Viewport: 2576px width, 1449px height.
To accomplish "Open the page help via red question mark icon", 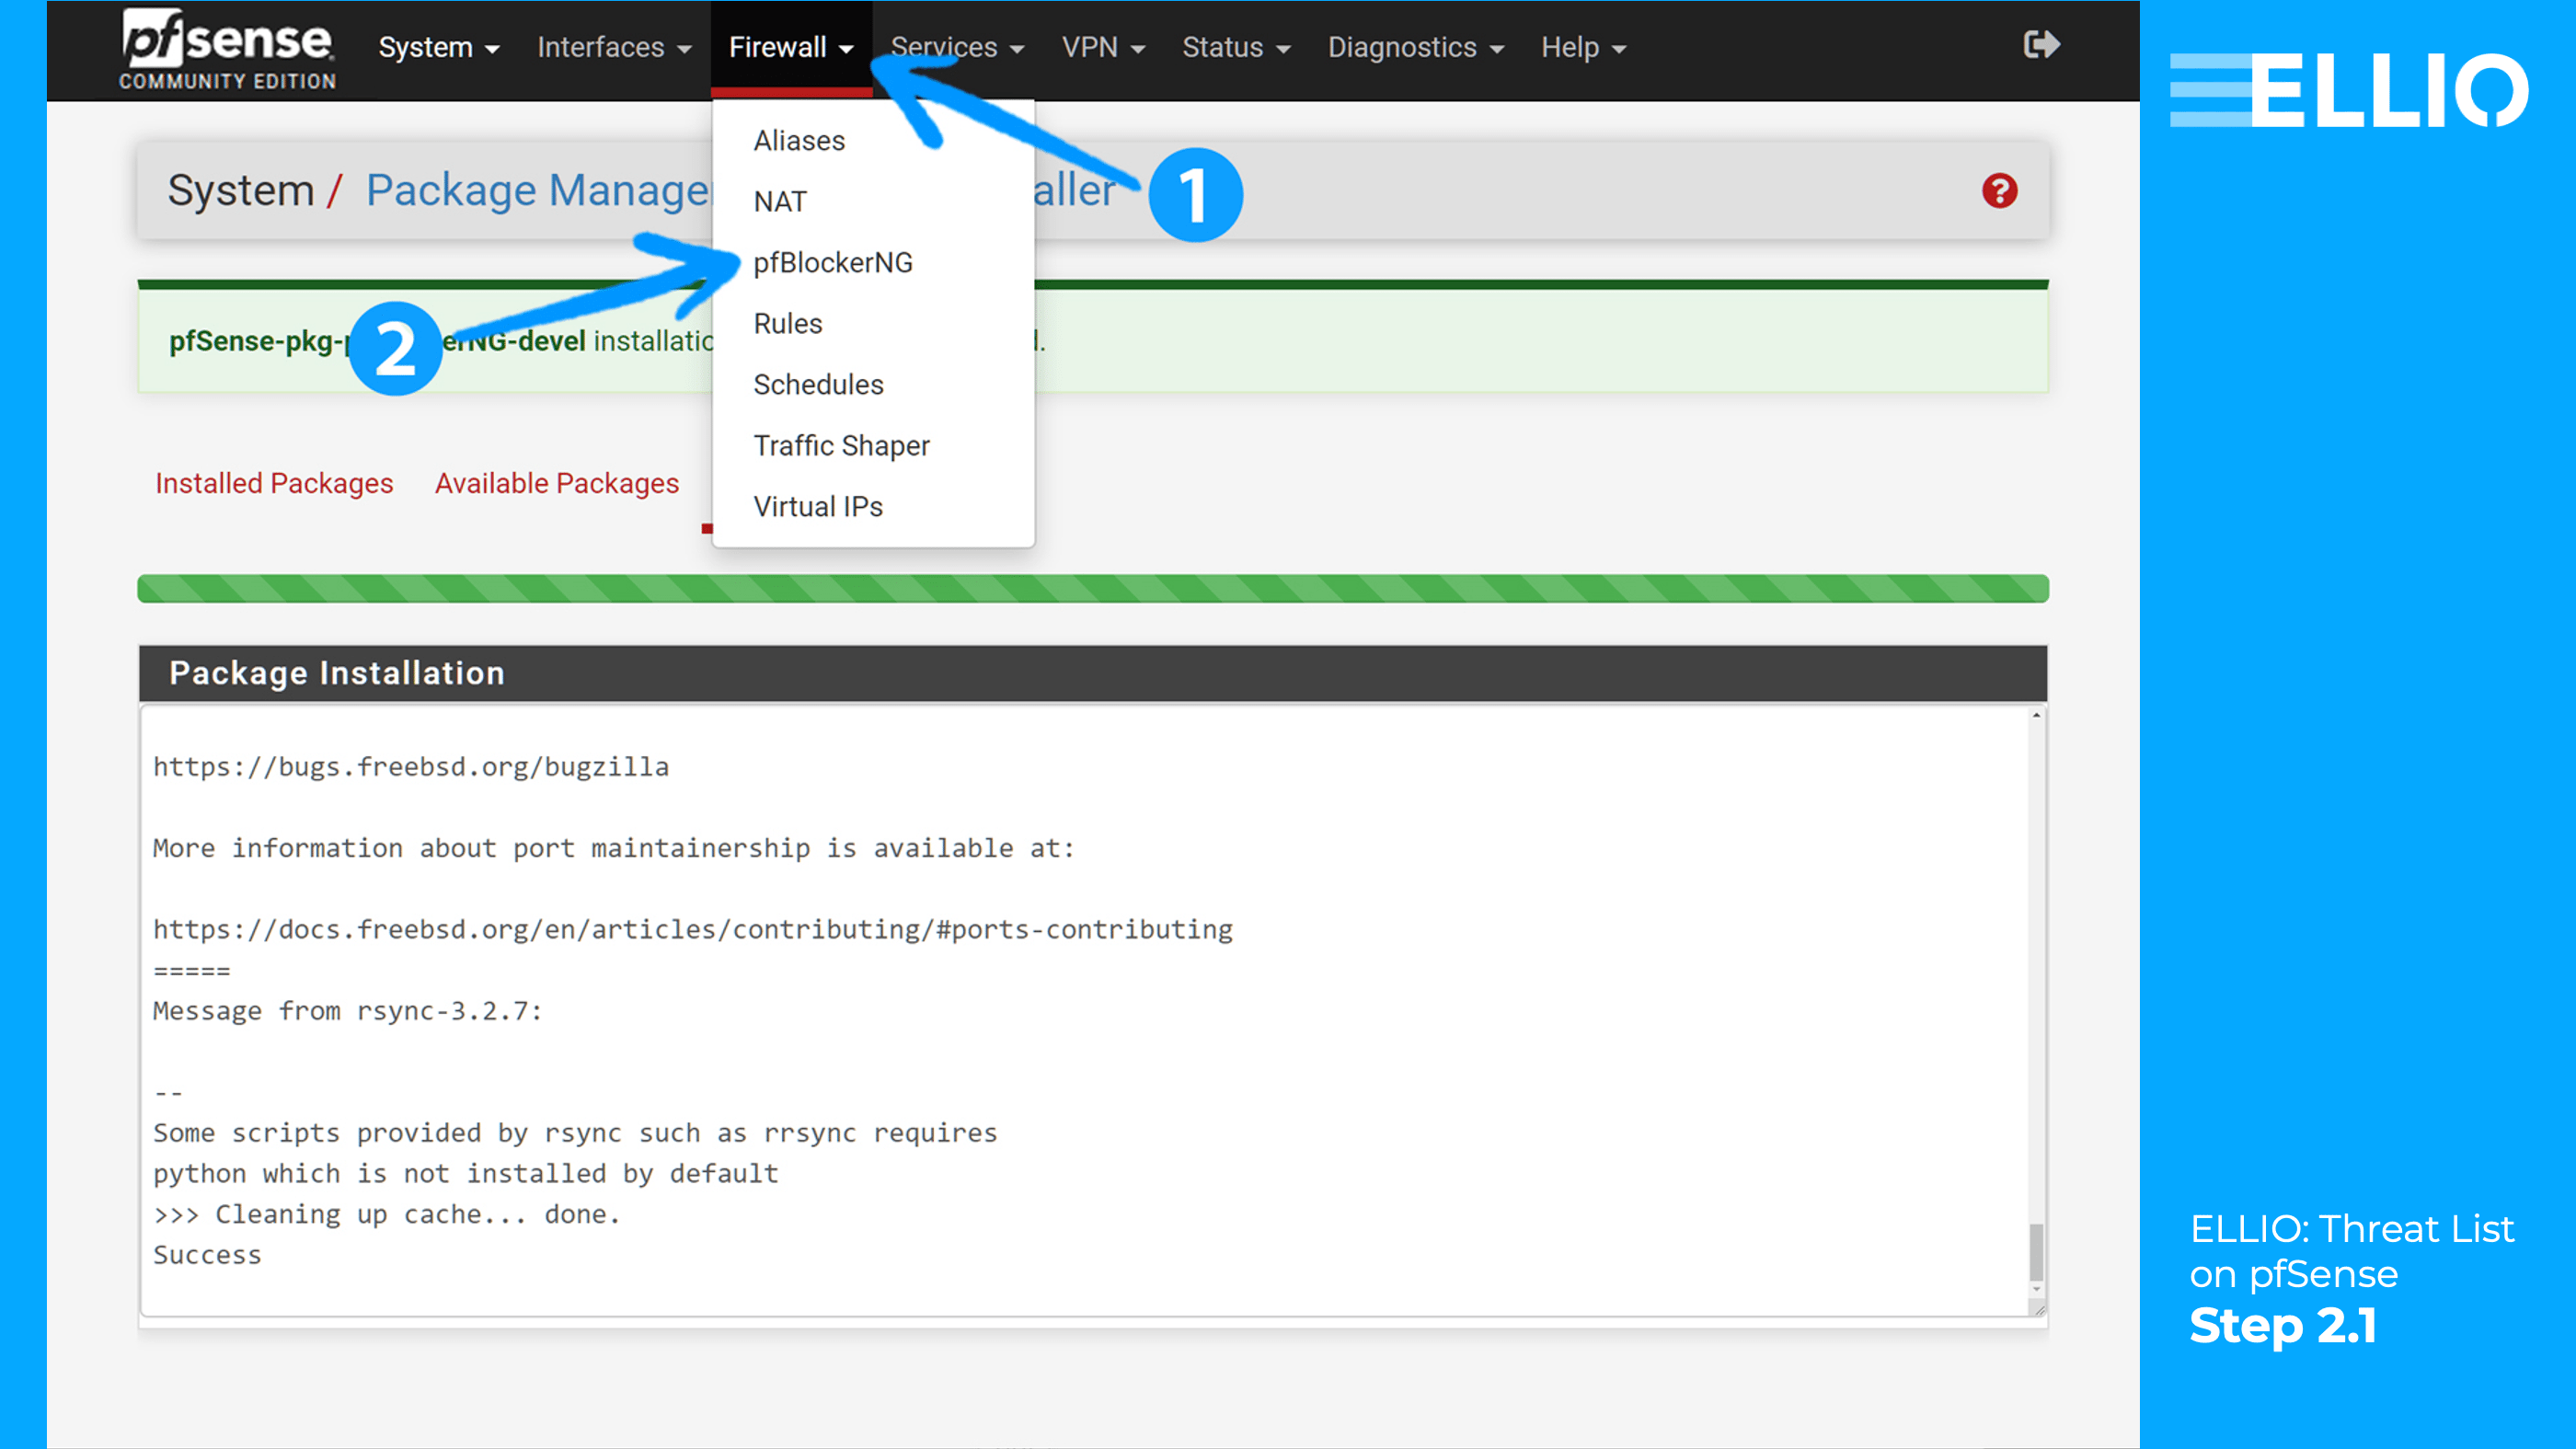I will pos(2000,191).
